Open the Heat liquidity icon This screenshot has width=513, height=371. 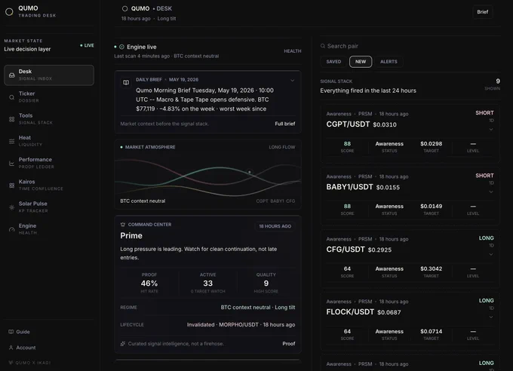(x=12, y=141)
